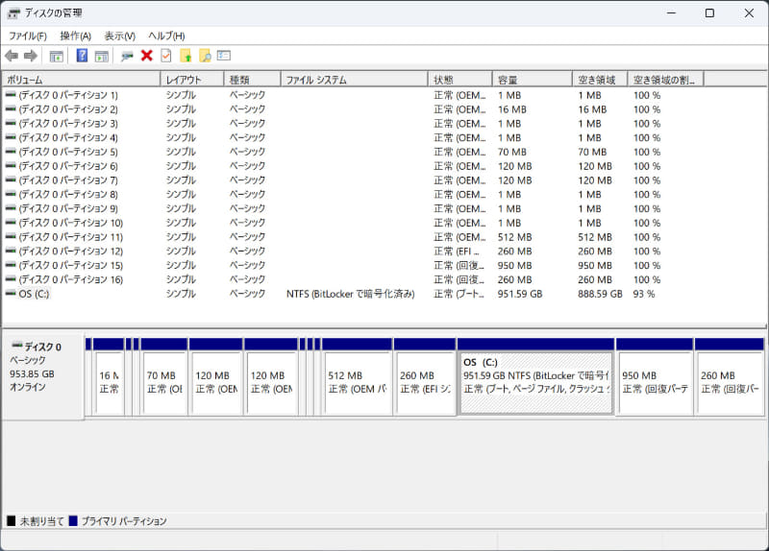Click the 888.59 GB free space cell

pyautogui.click(x=600, y=294)
